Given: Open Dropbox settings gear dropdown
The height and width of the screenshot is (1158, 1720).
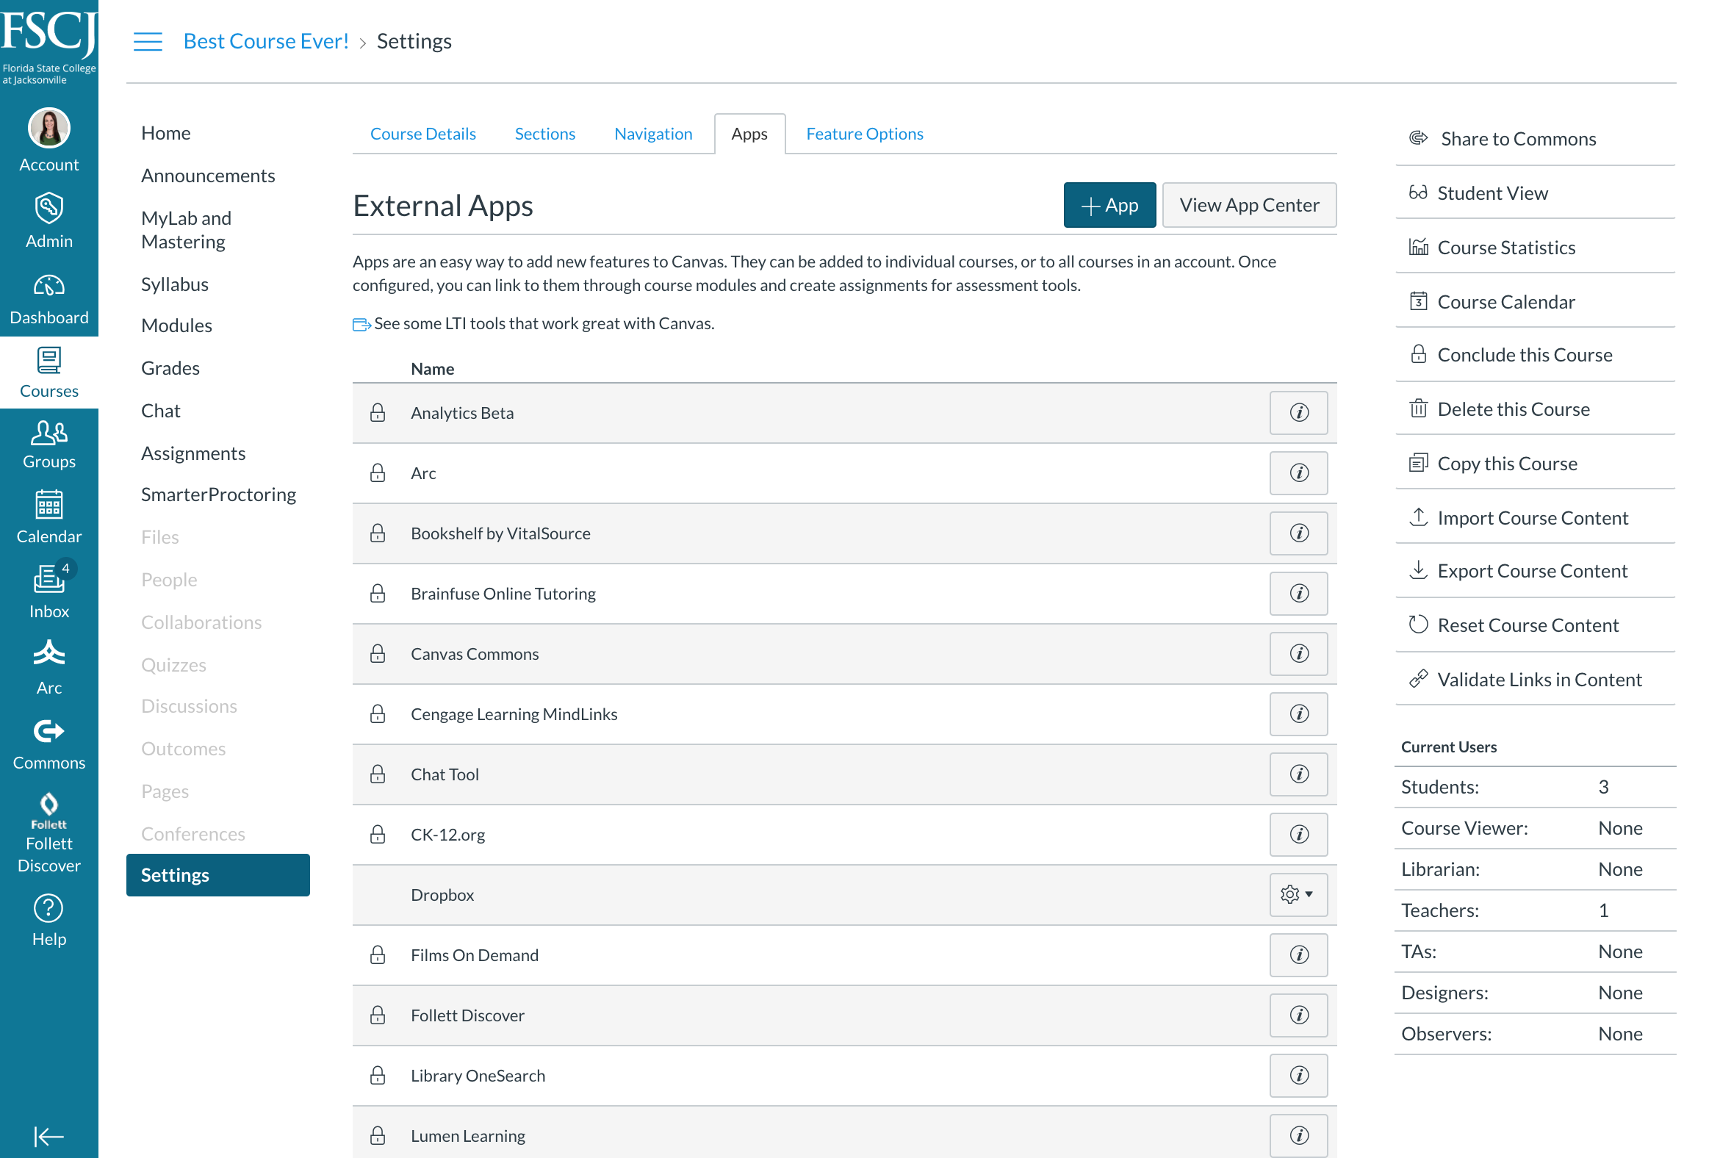Looking at the screenshot, I should point(1298,894).
